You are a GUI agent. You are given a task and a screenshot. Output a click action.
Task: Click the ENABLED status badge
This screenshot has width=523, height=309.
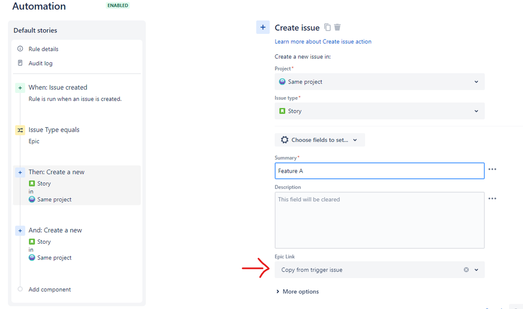point(118,5)
